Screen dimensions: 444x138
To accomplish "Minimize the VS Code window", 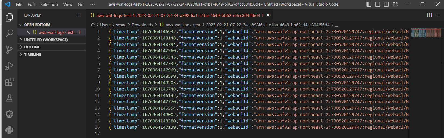I will coord(407,4).
